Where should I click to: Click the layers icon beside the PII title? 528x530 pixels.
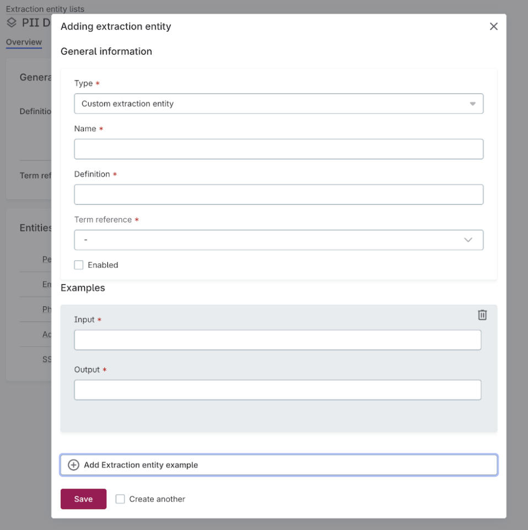tap(12, 23)
